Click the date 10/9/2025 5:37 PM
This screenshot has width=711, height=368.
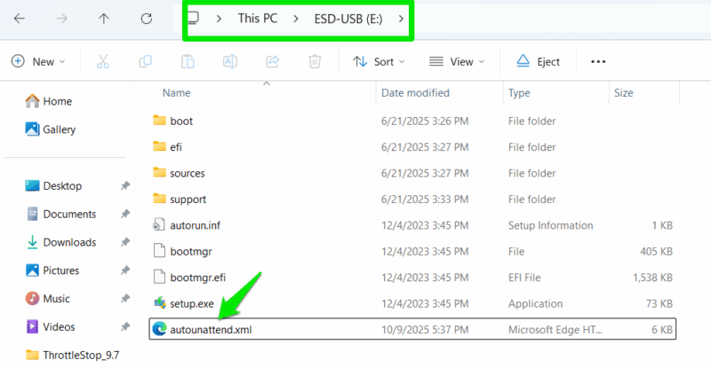tap(425, 330)
